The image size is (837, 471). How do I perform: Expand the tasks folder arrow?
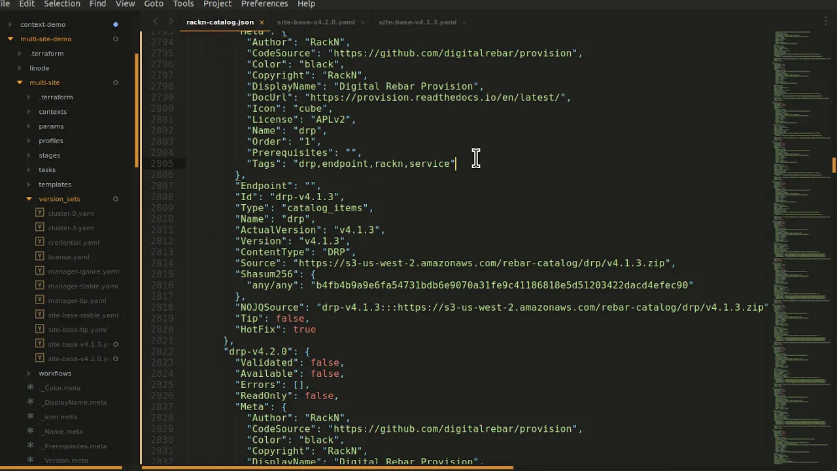pyautogui.click(x=29, y=169)
